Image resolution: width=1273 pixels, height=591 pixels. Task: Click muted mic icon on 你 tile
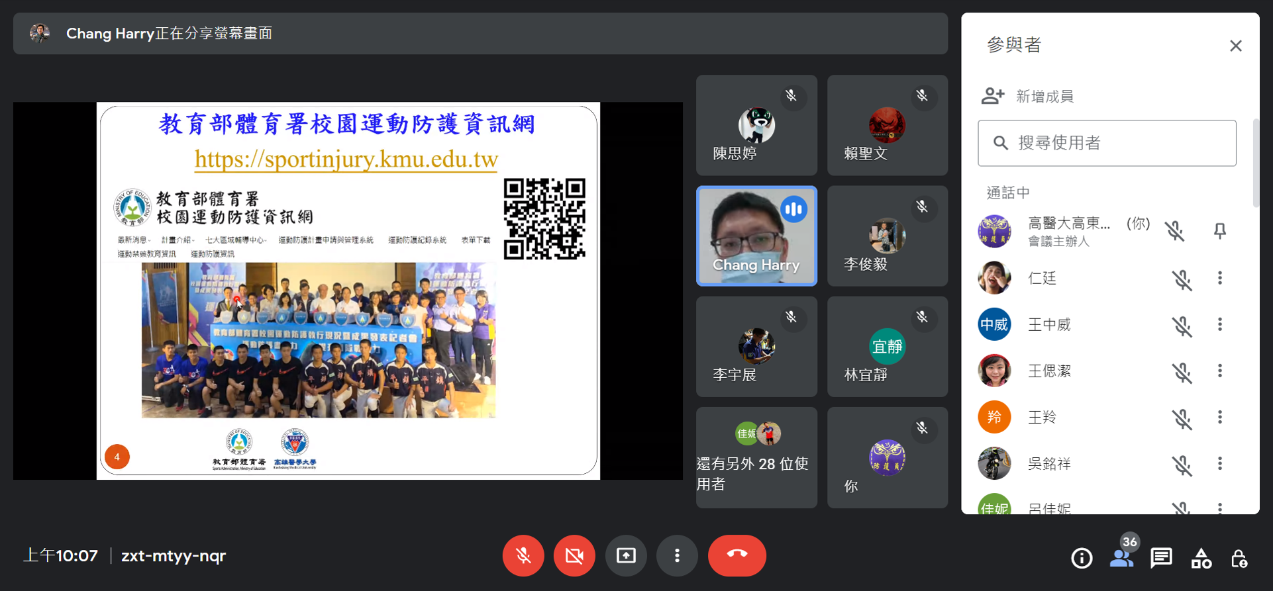coord(922,428)
